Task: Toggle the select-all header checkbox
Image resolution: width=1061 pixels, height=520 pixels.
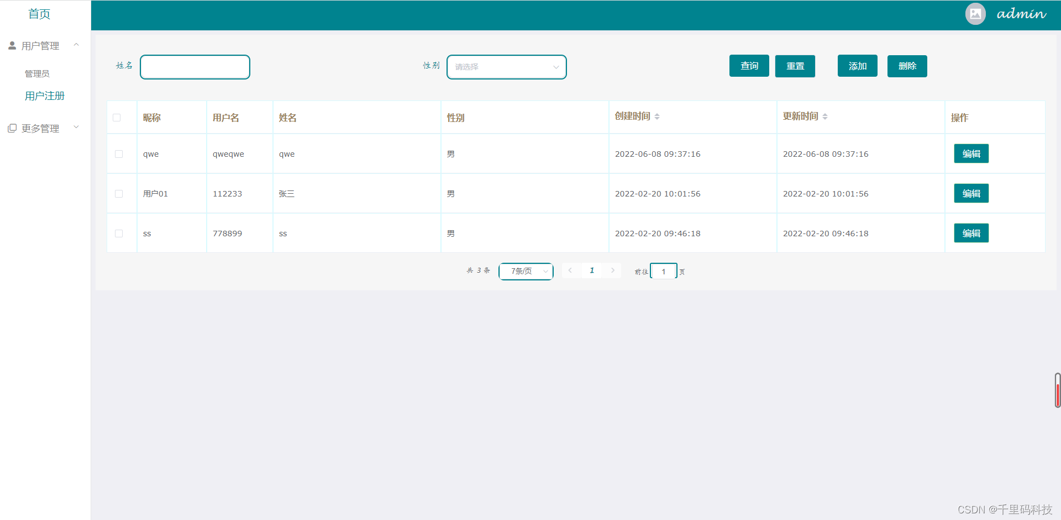Action: (117, 118)
